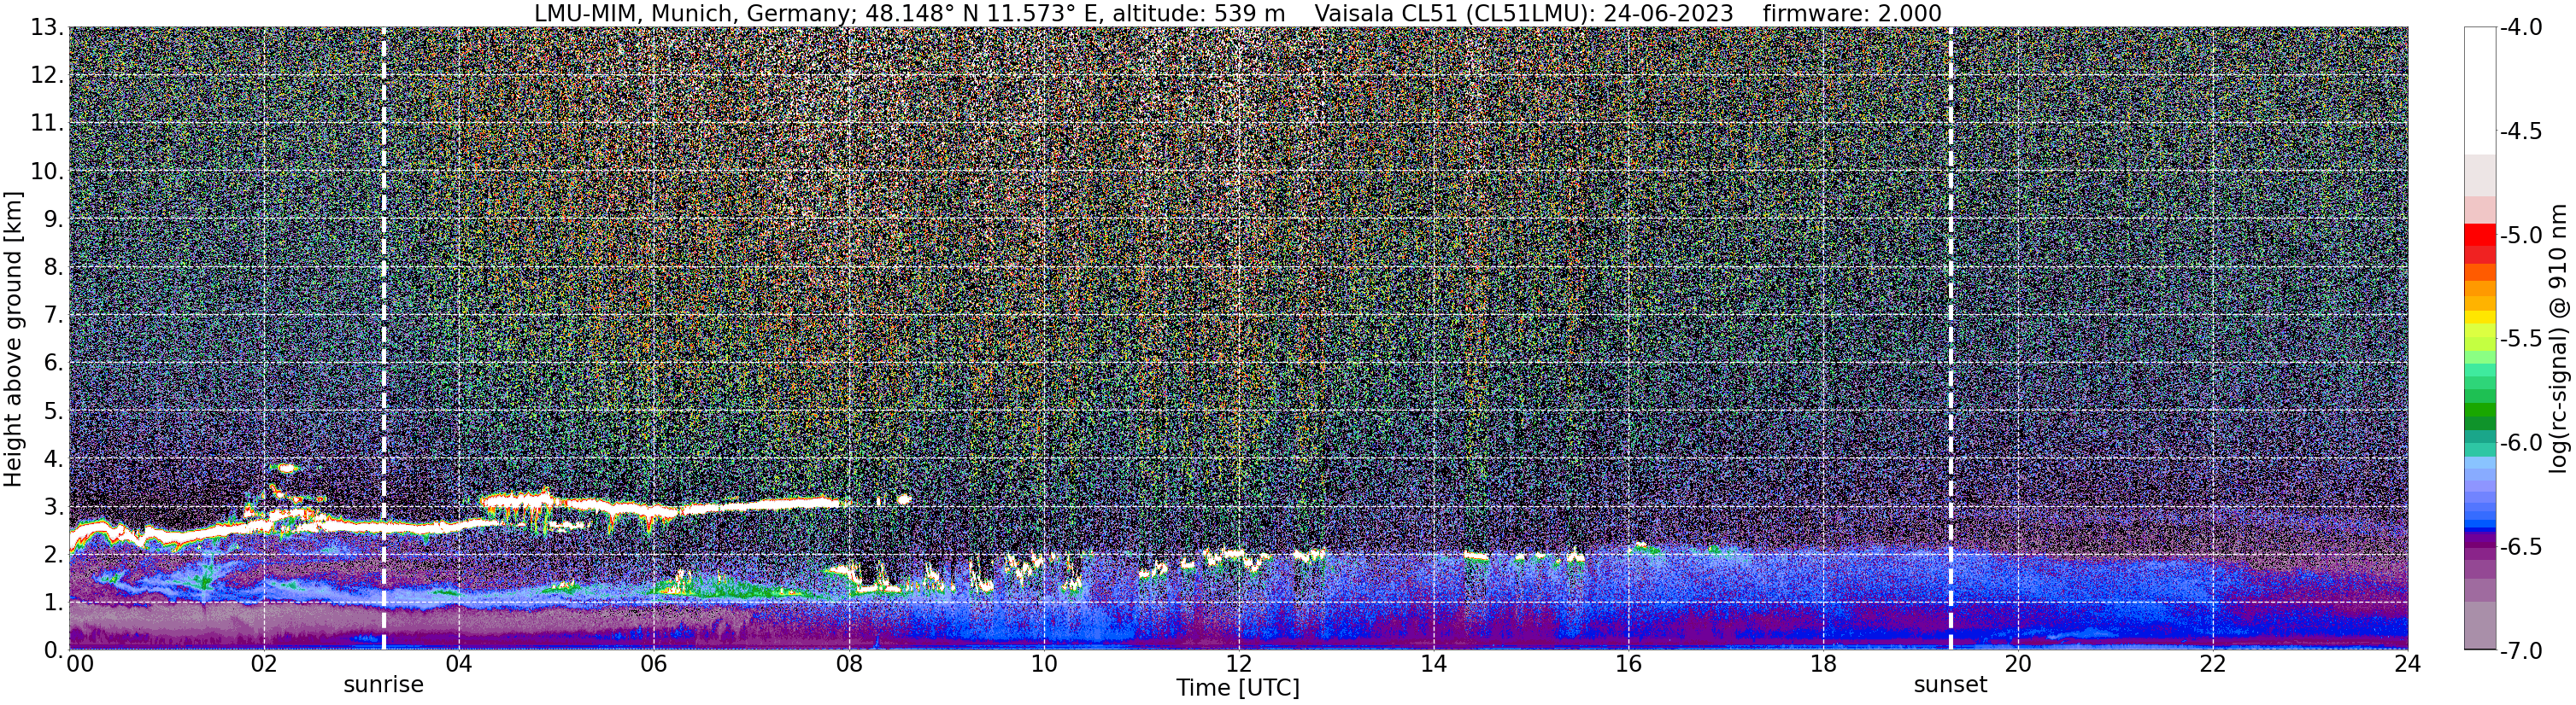The width and height of the screenshot is (2576, 705).
Task: Click the '11.' height axis tick label
Action: (x=47, y=124)
